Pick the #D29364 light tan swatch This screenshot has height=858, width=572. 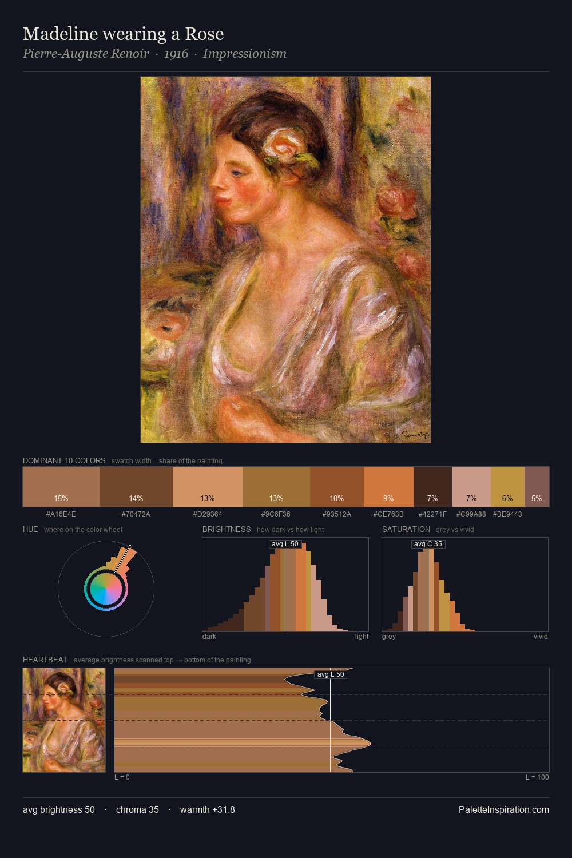pos(208,487)
